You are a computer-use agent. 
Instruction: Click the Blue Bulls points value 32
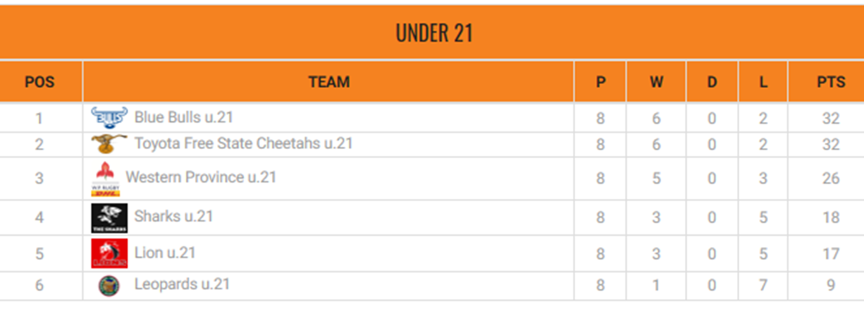830,118
